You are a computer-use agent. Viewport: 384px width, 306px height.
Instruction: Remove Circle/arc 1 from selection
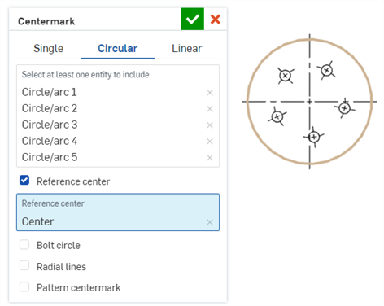click(210, 93)
